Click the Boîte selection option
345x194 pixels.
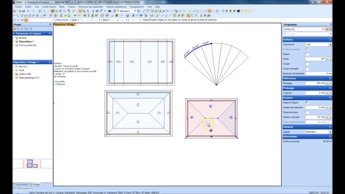point(106,20)
